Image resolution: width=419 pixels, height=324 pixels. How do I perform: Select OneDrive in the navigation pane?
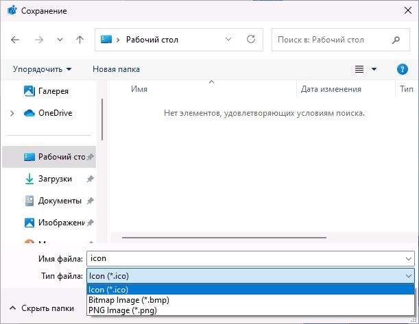point(48,113)
